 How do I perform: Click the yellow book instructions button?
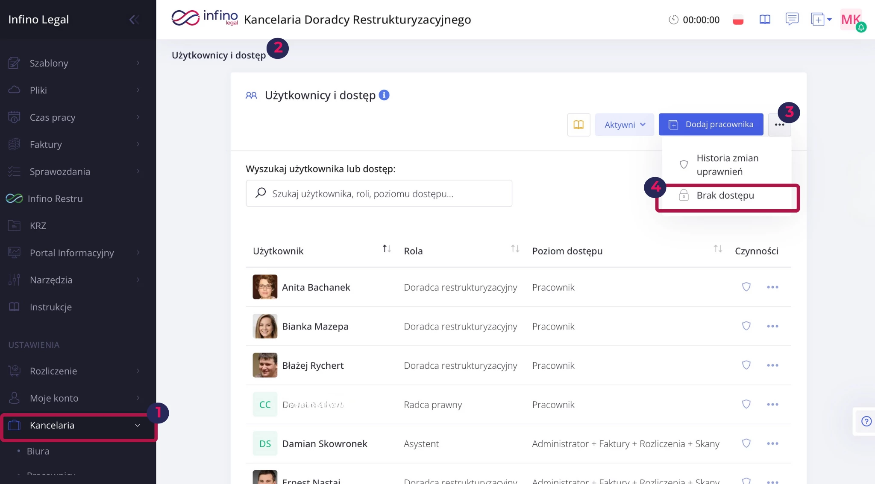pos(578,125)
